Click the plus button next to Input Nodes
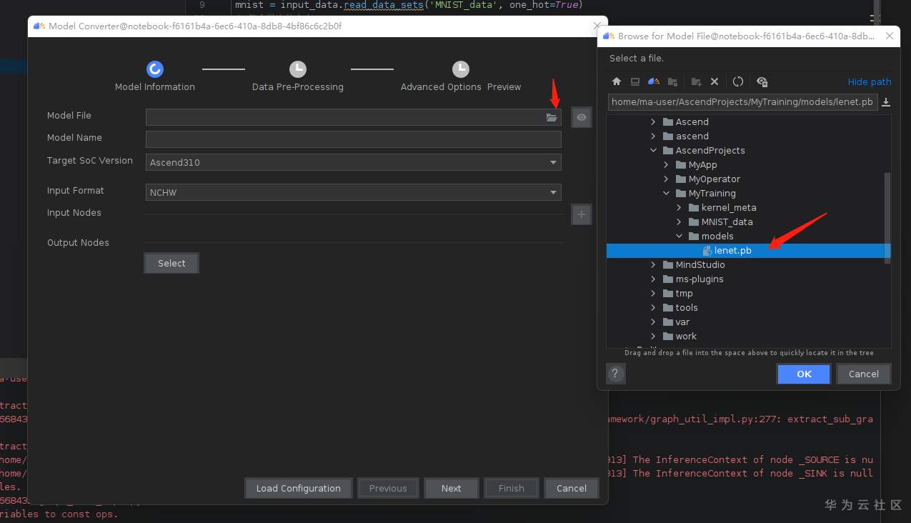 click(582, 214)
